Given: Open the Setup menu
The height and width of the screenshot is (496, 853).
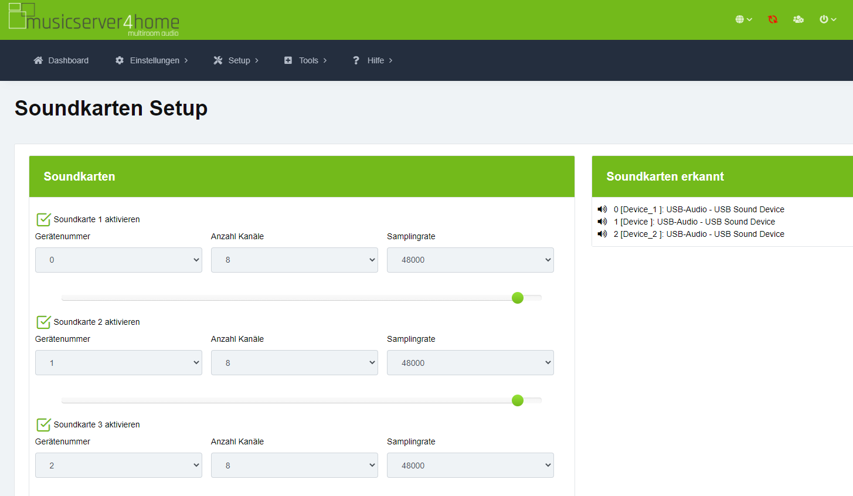Looking at the screenshot, I should 236,60.
